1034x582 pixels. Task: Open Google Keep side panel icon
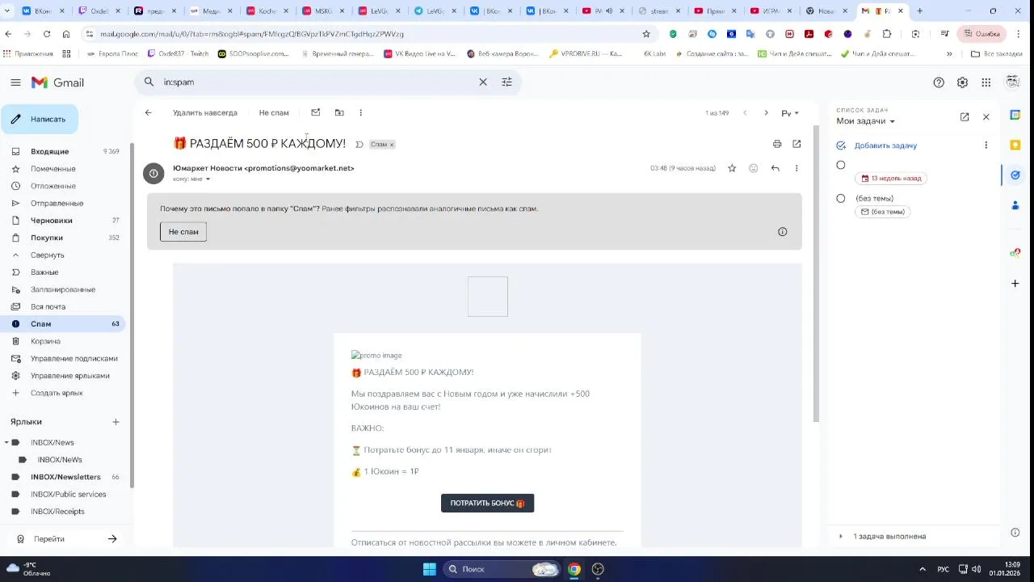click(x=1015, y=145)
